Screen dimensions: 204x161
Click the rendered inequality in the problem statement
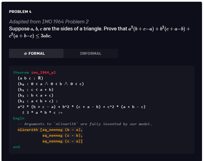[100, 32]
